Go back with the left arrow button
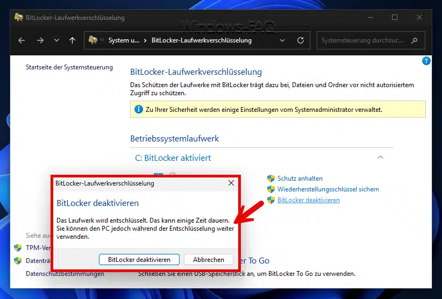This screenshot has height=299, width=442. point(22,40)
